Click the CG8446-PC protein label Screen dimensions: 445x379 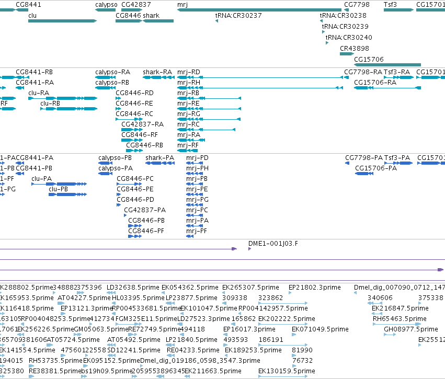tap(135, 179)
